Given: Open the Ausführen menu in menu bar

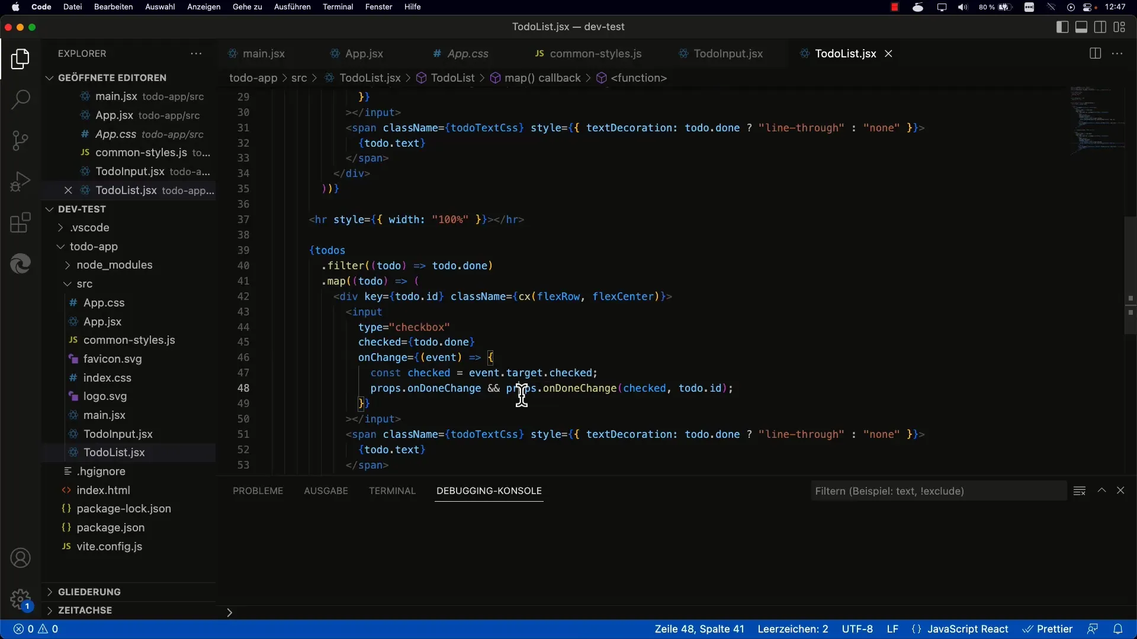Looking at the screenshot, I should coord(292,7).
